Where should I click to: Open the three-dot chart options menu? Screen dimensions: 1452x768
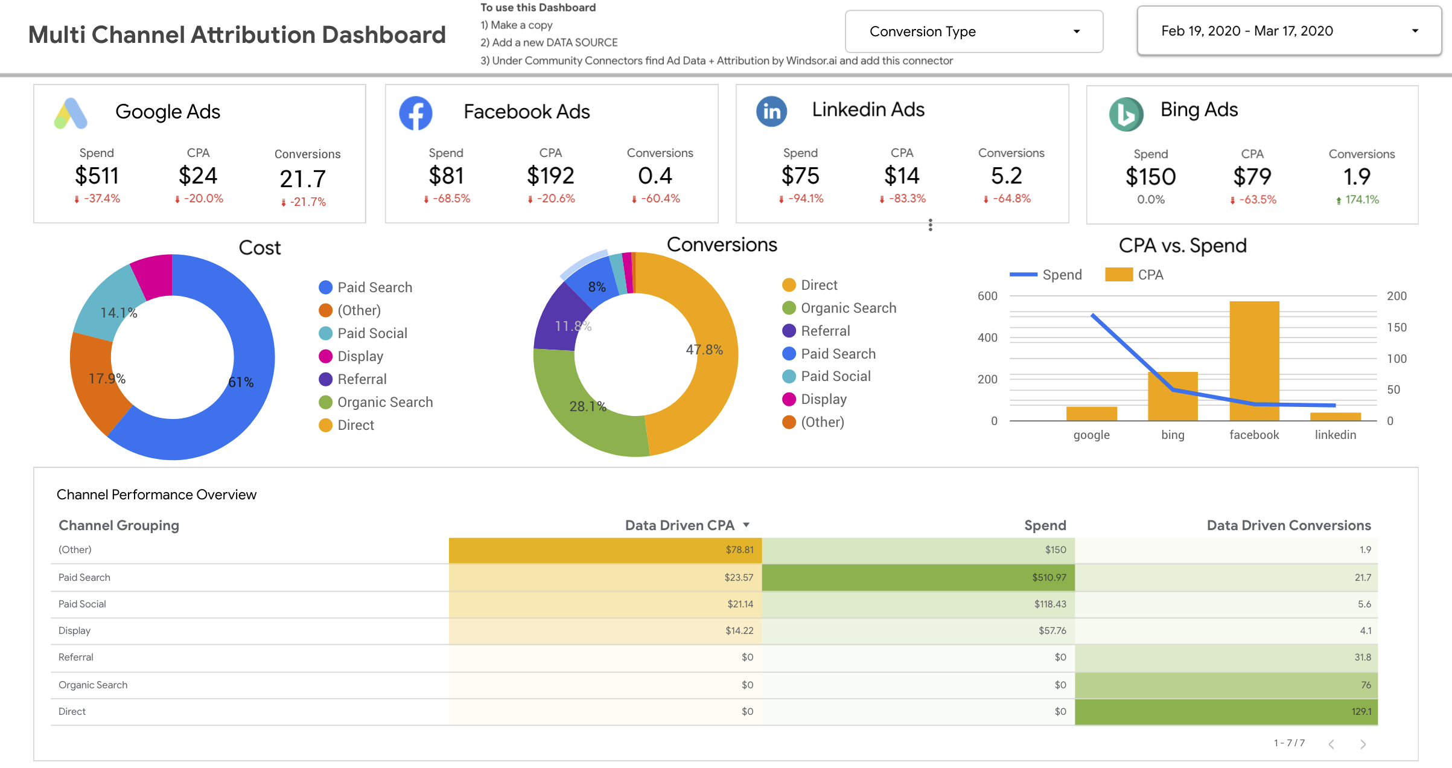(930, 225)
